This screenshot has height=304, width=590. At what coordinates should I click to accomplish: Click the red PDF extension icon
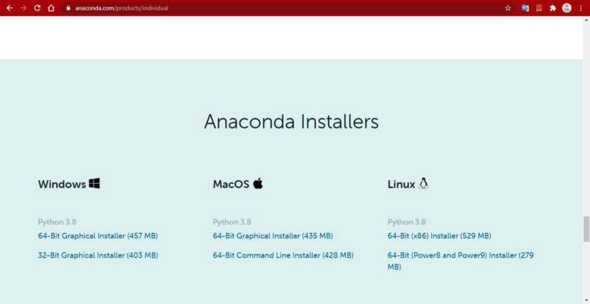point(539,8)
